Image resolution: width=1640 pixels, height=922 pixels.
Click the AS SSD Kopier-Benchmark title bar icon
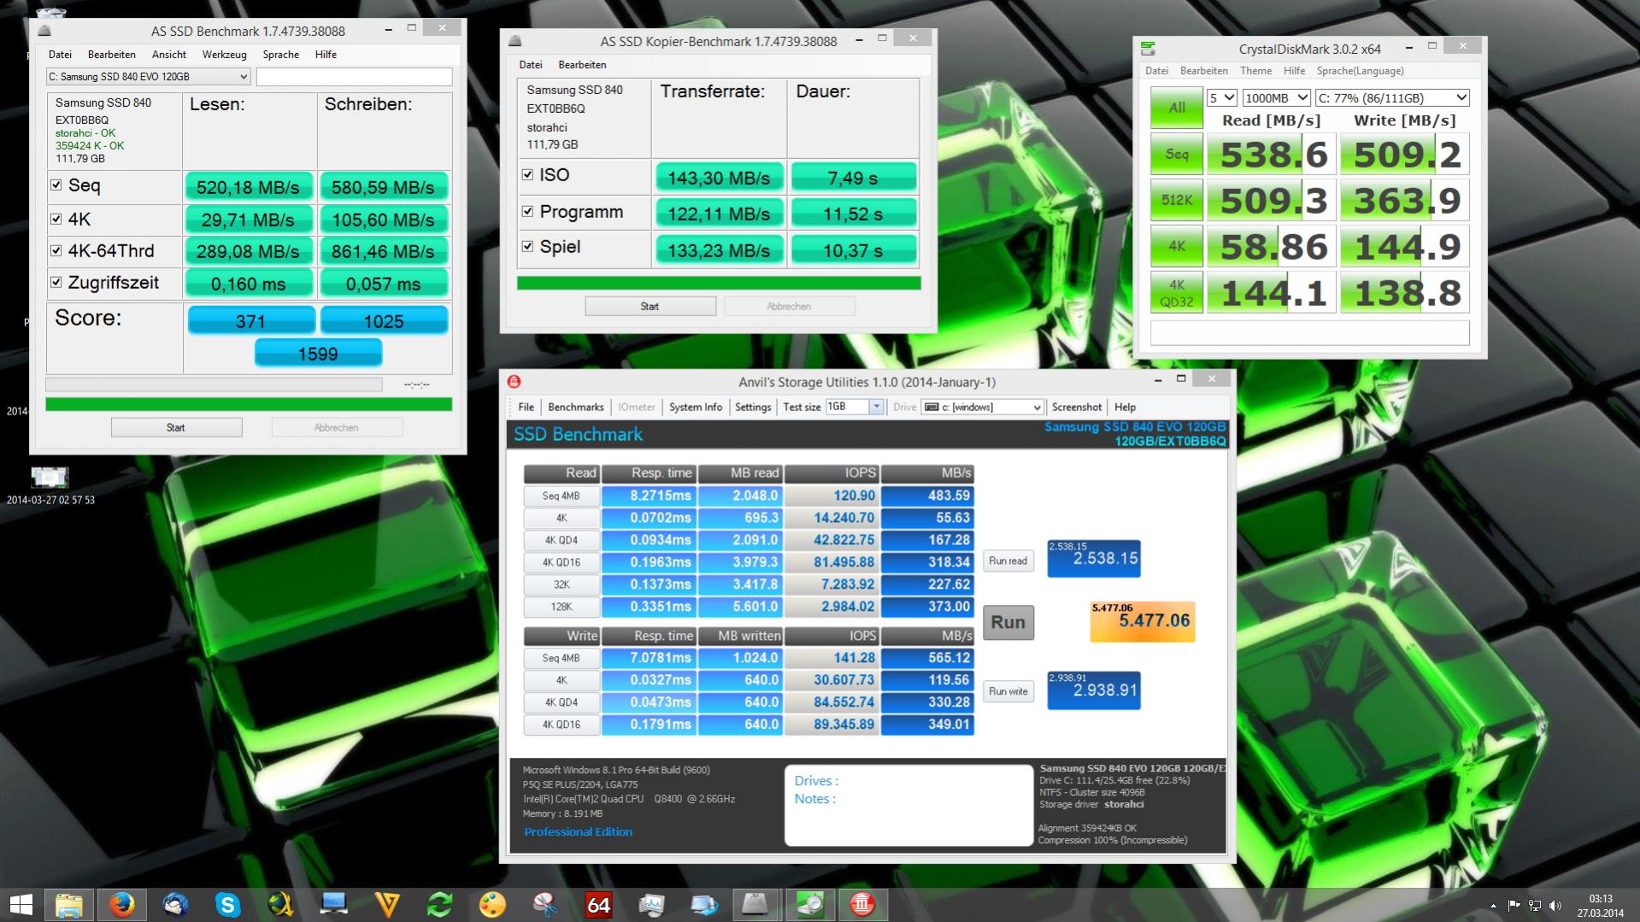[514, 41]
